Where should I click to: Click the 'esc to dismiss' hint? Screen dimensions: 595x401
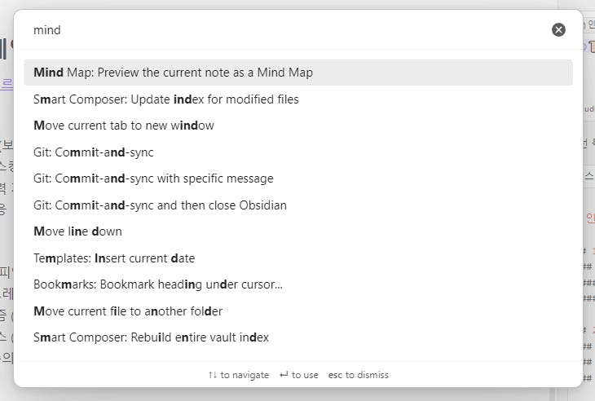(358, 375)
